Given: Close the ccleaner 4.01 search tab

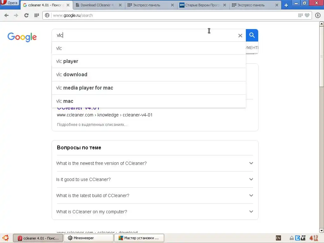Looking at the screenshot, I should [68, 5].
